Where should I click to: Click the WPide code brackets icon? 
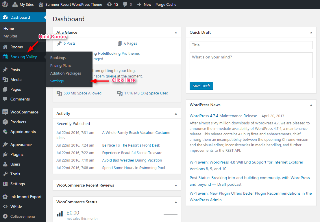(5, 206)
